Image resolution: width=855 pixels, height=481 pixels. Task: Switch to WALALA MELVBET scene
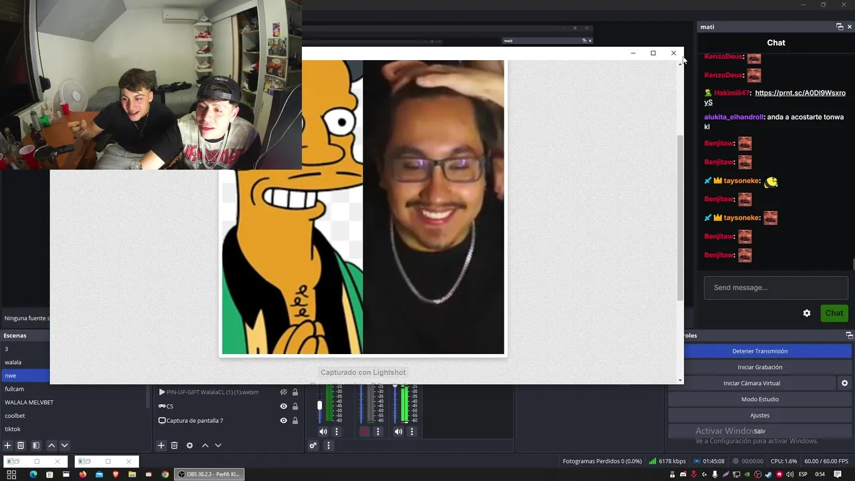tap(73, 402)
